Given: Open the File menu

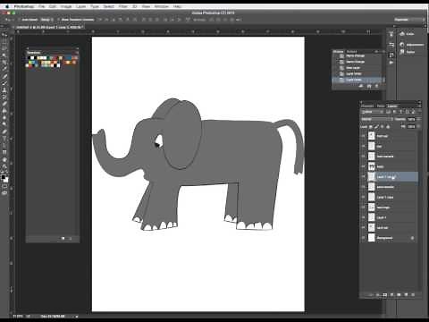Looking at the screenshot, I should coord(42,6).
